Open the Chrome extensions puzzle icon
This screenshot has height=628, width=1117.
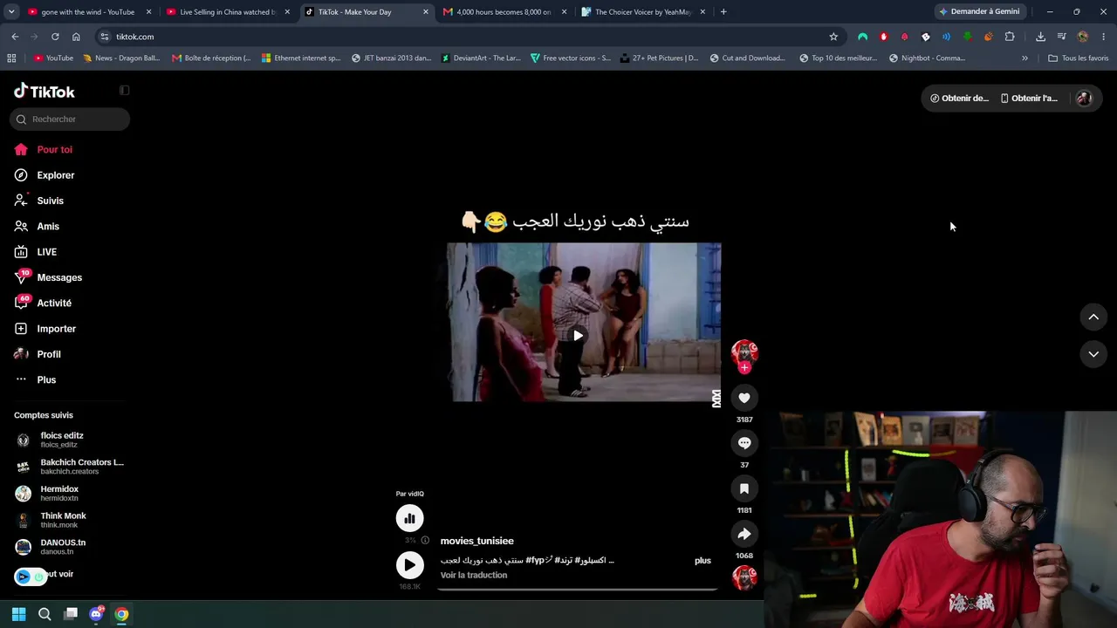pyautogui.click(x=1010, y=37)
